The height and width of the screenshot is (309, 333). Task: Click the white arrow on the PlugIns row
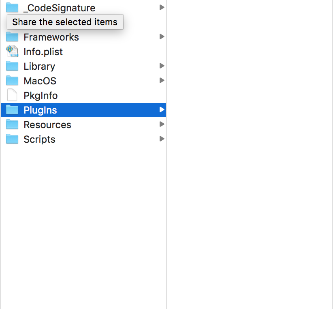[162, 109]
